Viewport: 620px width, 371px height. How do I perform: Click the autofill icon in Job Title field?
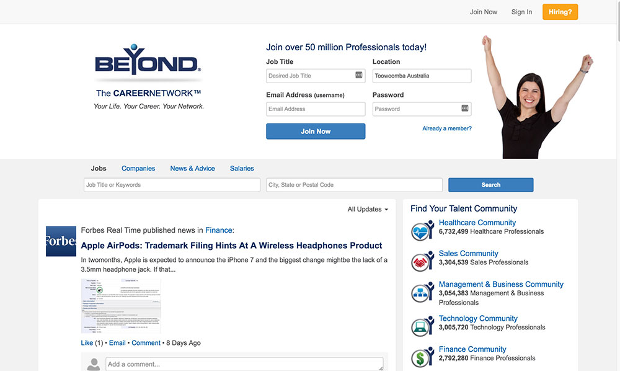coord(358,74)
